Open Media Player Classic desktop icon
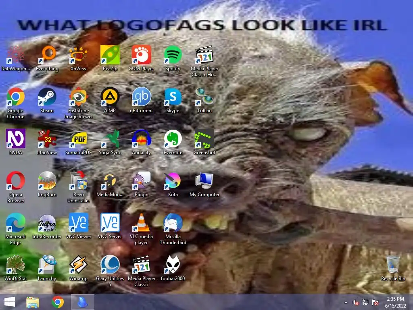The width and height of the screenshot is (413, 310). click(142, 271)
